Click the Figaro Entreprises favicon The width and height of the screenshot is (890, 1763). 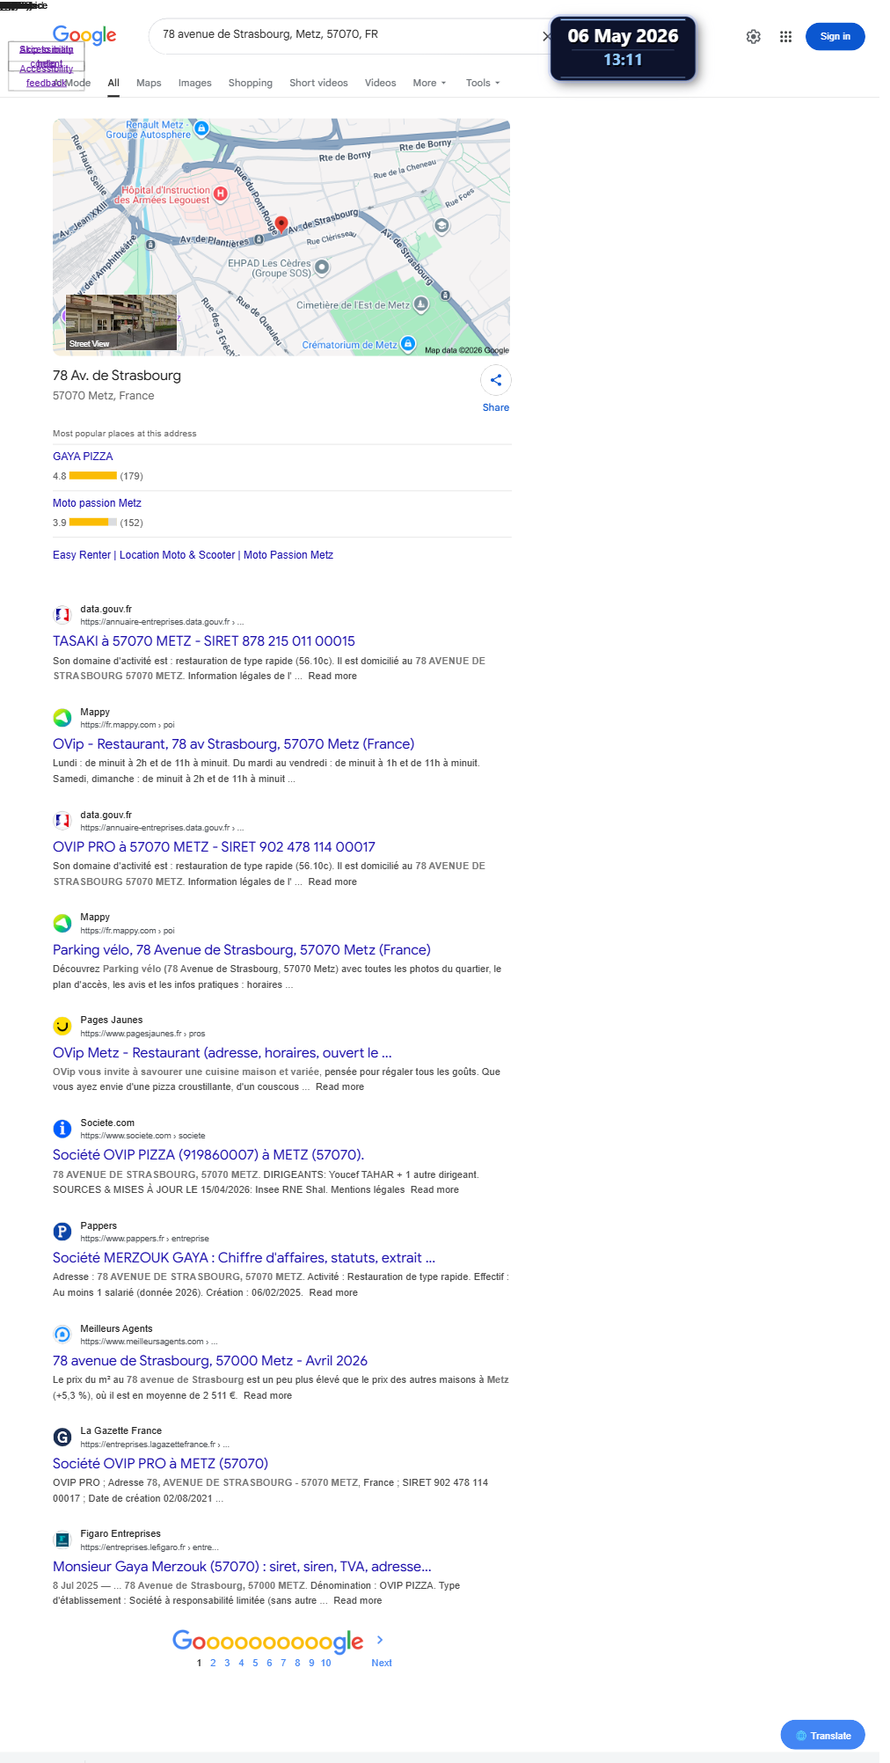click(62, 1540)
